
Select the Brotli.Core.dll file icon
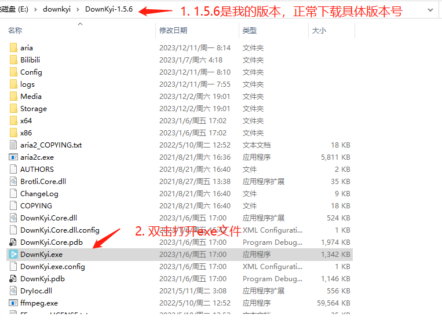pos(13,182)
